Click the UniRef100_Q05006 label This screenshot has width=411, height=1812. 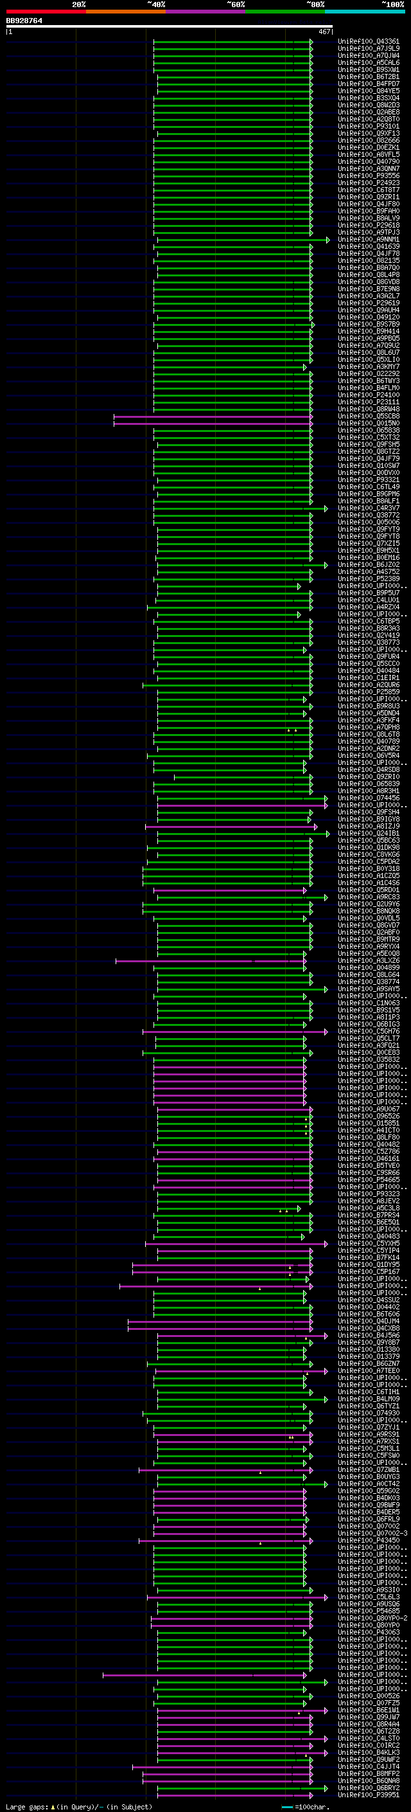369,523
